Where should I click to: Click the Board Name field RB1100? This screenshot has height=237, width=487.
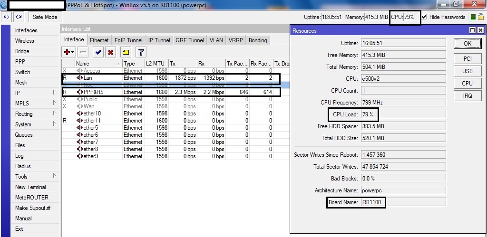coord(403,202)
